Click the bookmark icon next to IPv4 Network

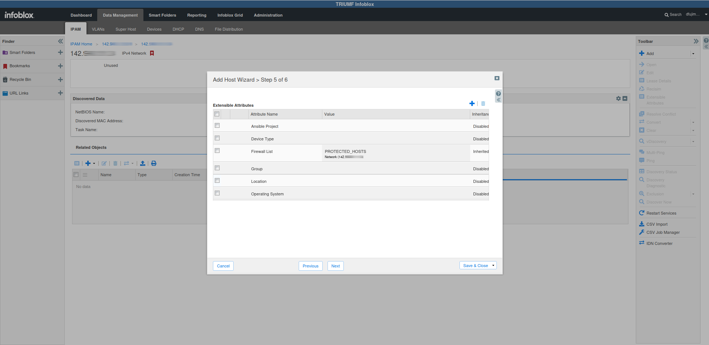(152, 53)
